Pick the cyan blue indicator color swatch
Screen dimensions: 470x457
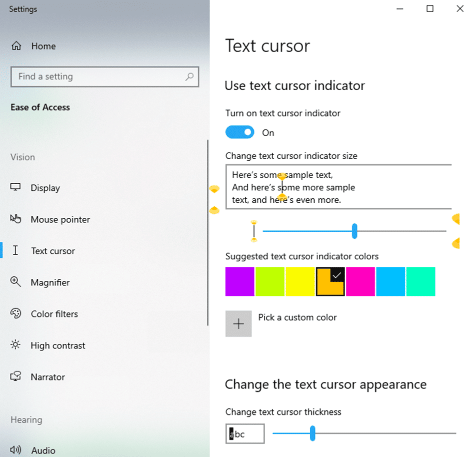coord(390,282)
